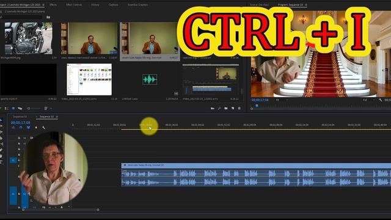Image resolution: width=391 pixels, height=220 pixels.
Task: Select the Ripple Edit tool
Action: click(x=1, y=132)
